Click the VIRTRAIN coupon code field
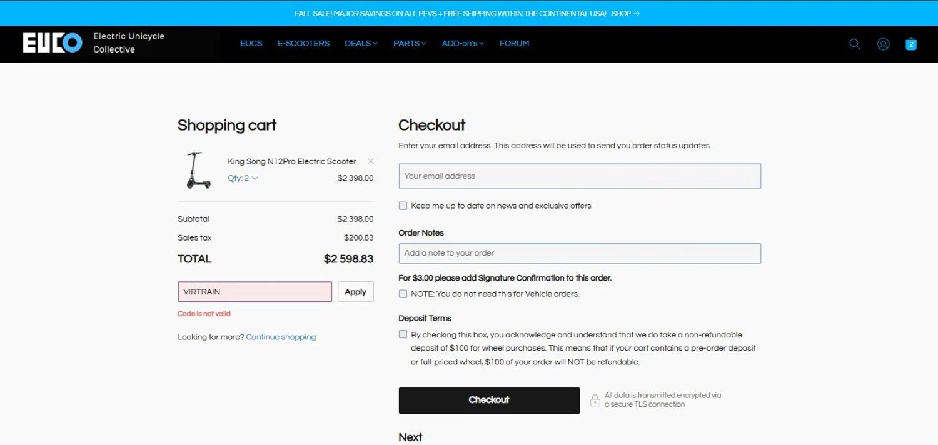 click(255, 292)
